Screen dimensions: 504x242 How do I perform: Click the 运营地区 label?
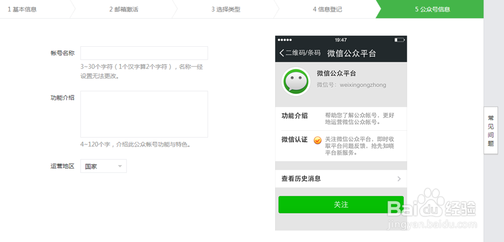62,166
